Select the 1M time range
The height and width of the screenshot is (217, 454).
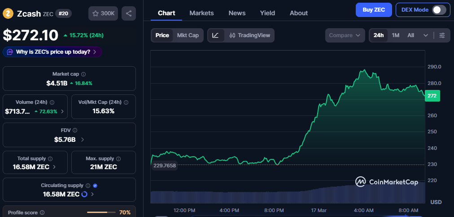[x=396, y=35]
